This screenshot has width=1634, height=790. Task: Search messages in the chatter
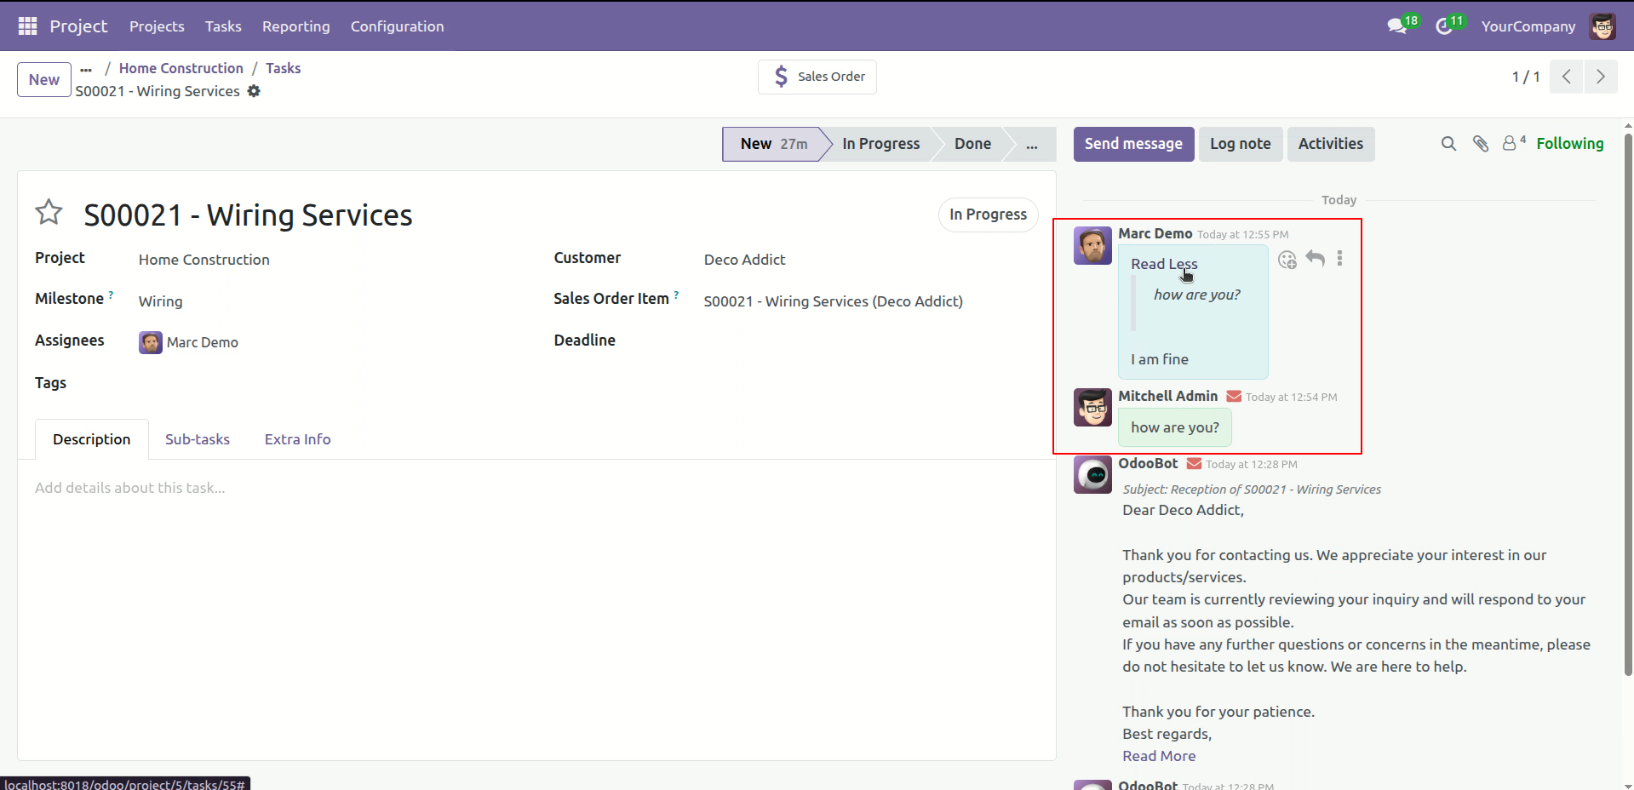point(1448,144)
